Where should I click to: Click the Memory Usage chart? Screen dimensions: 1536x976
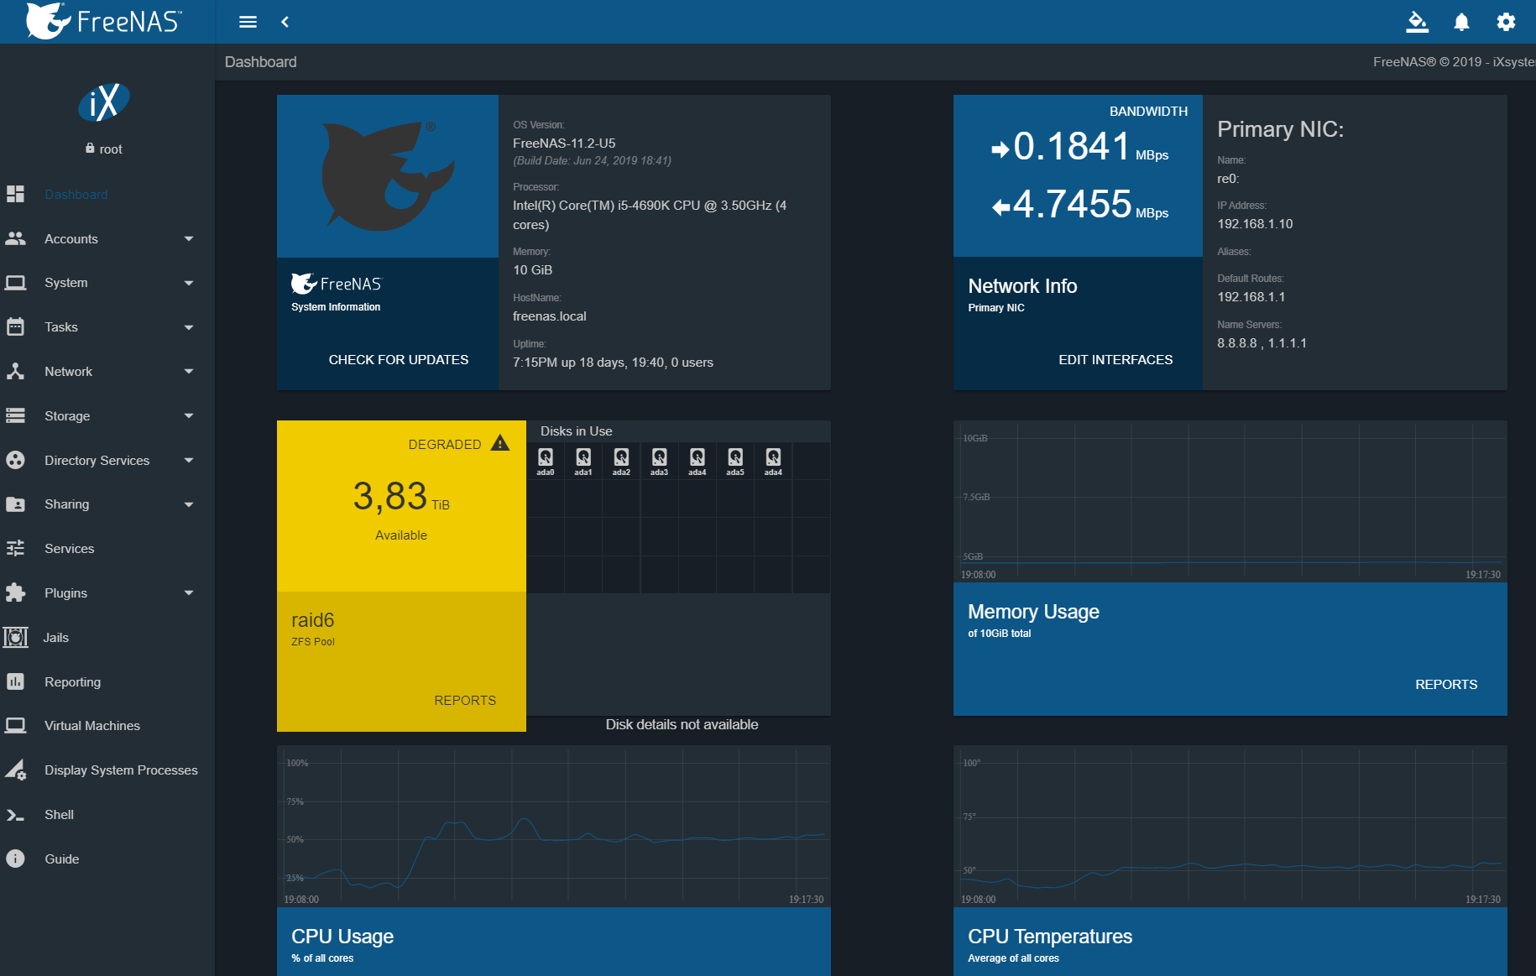1230,501
